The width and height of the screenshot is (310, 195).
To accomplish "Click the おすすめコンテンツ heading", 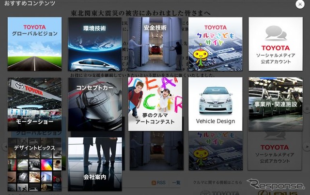I will [30, 3].
